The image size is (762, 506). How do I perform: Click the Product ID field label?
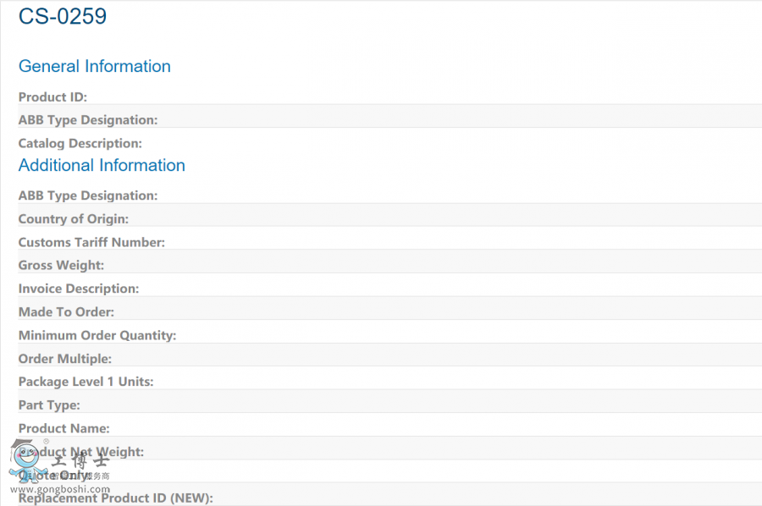tap(52, 97)
